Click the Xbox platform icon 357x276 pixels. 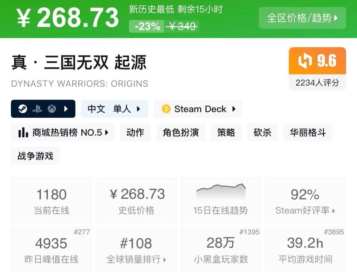(x=52, y=109)
